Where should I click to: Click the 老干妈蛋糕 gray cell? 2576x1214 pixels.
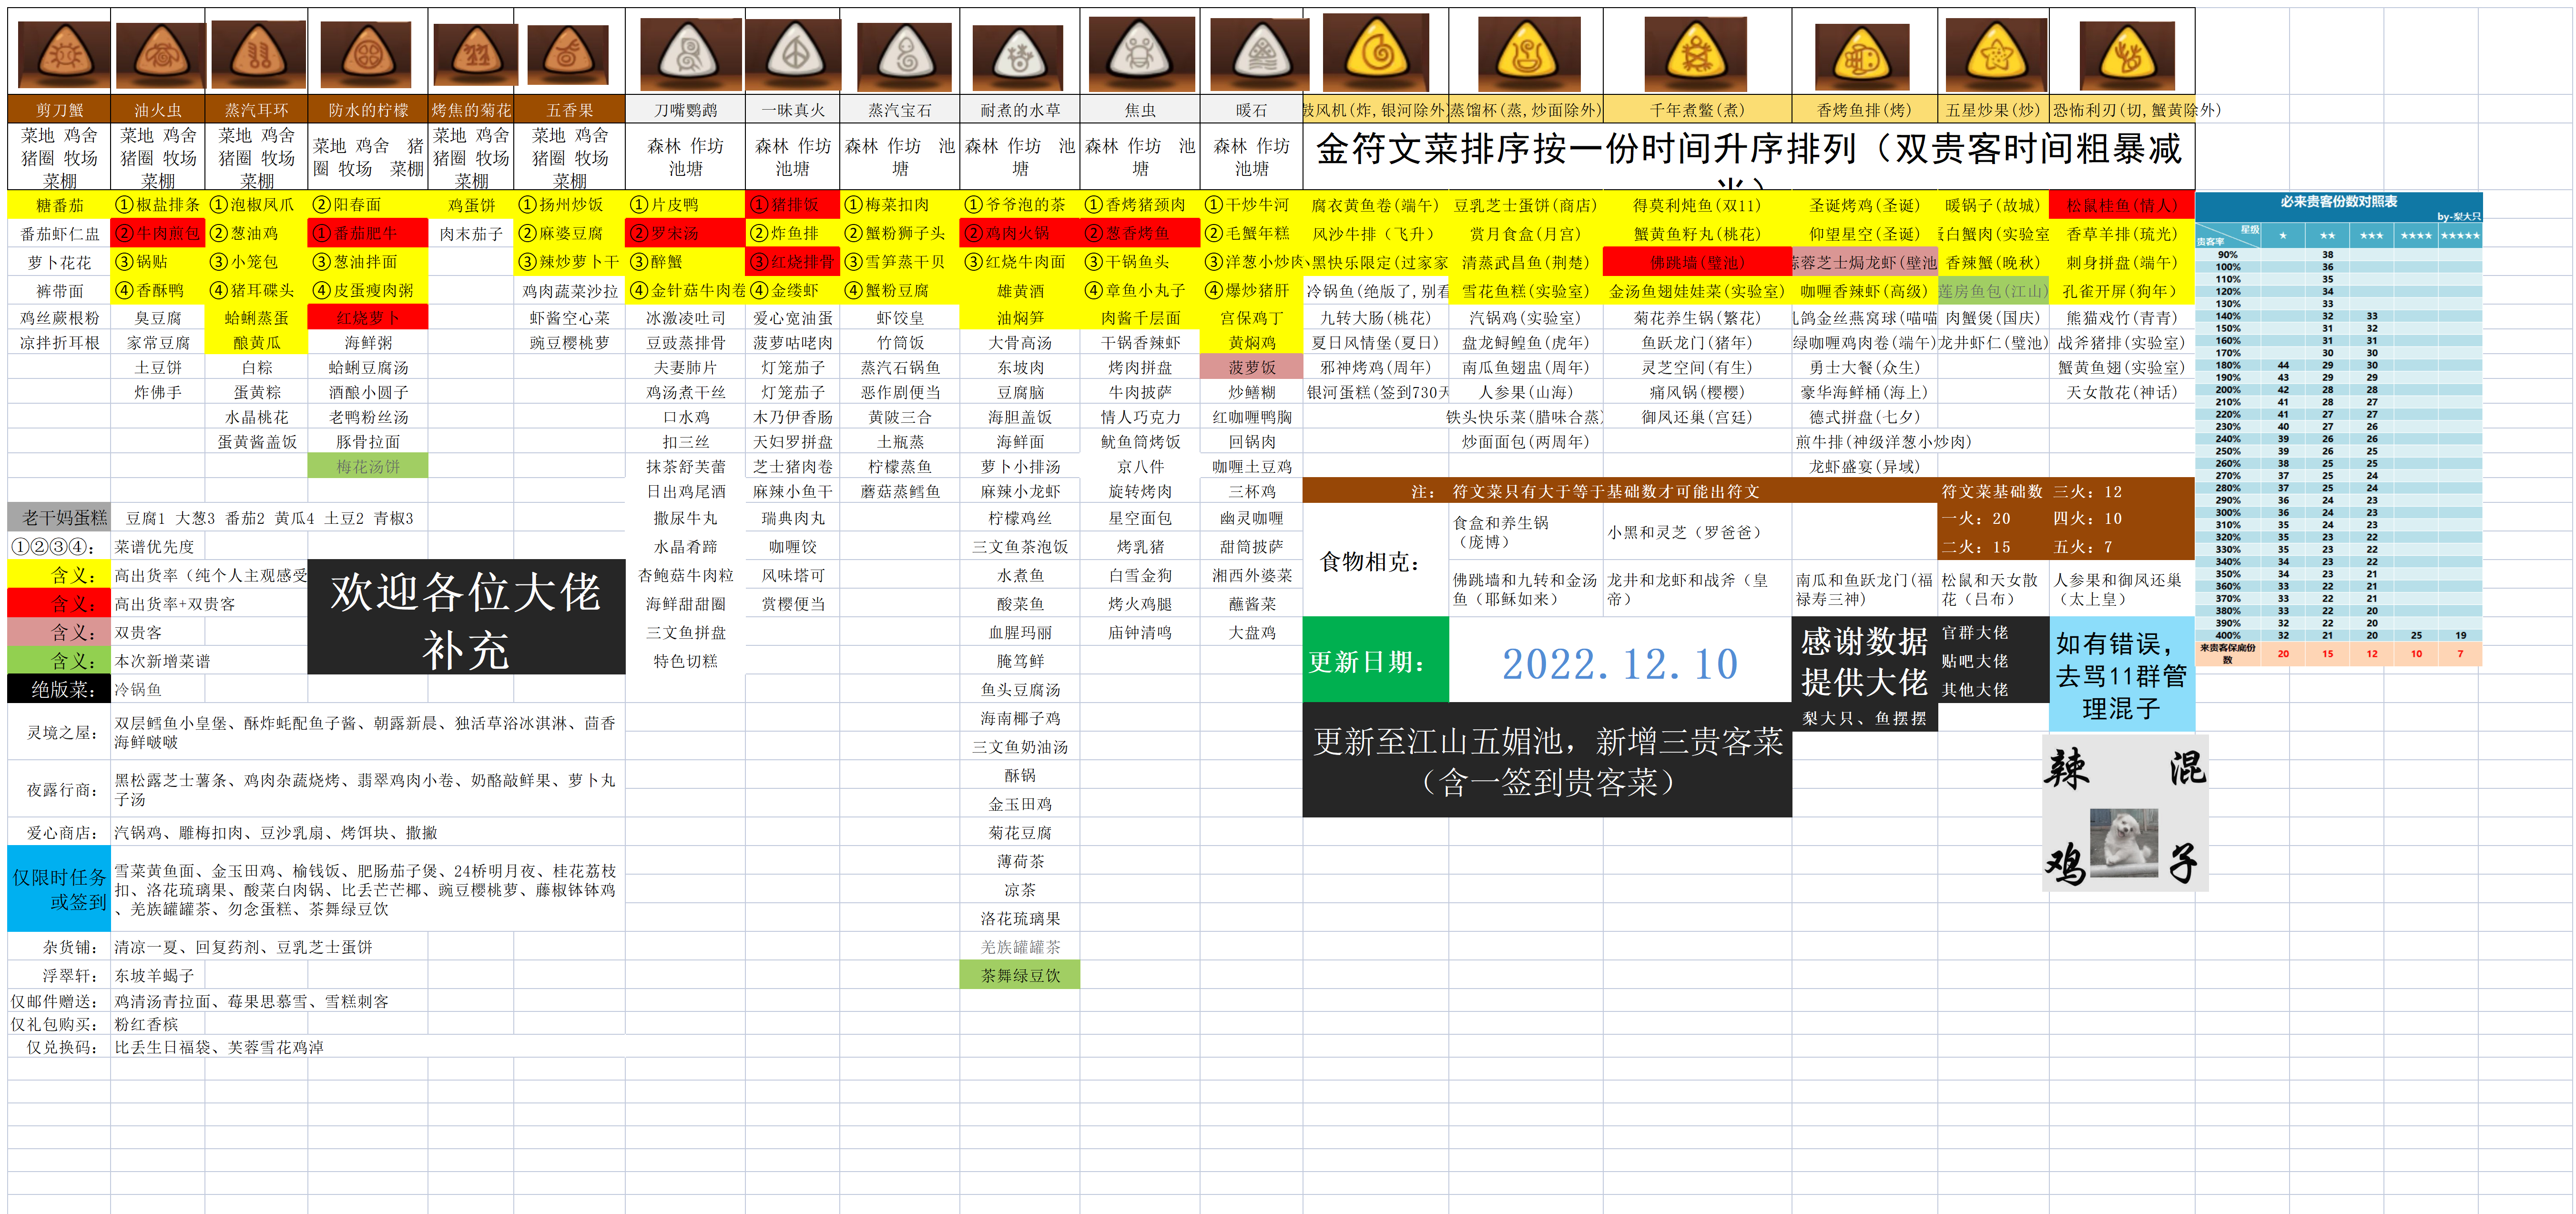59,518
